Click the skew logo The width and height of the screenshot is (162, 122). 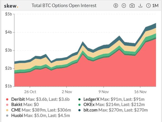coord(11,6)
